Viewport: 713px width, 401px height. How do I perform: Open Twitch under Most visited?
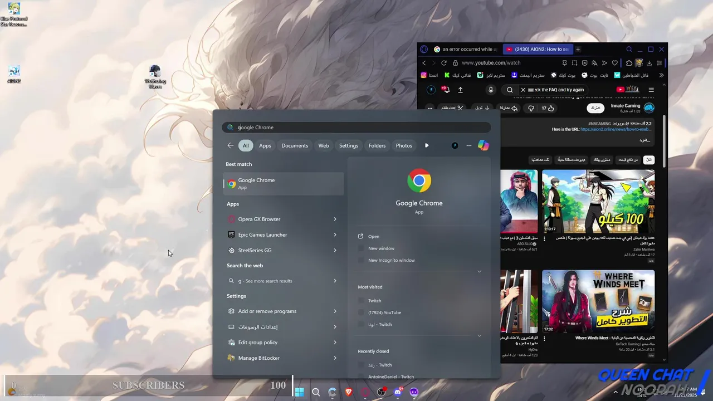point(374,301)
